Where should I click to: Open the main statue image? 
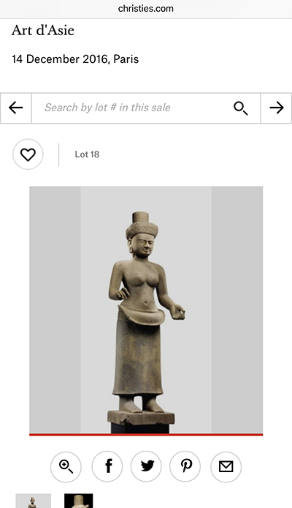click(x=146, y=310)
